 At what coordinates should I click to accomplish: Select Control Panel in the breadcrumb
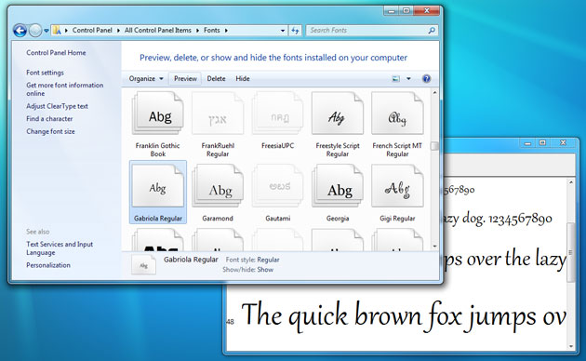click(x=92, y=31)
